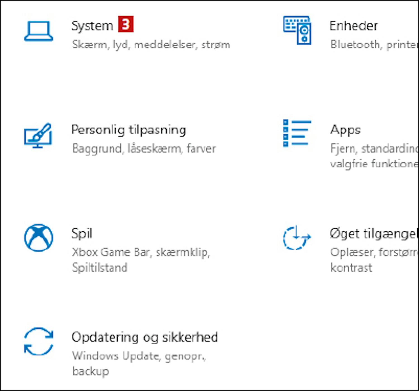Viewport: 419px width, 391px height.
Task: Click the Øget tilgængelighed dashed clock icon
Action: (297, 238)
